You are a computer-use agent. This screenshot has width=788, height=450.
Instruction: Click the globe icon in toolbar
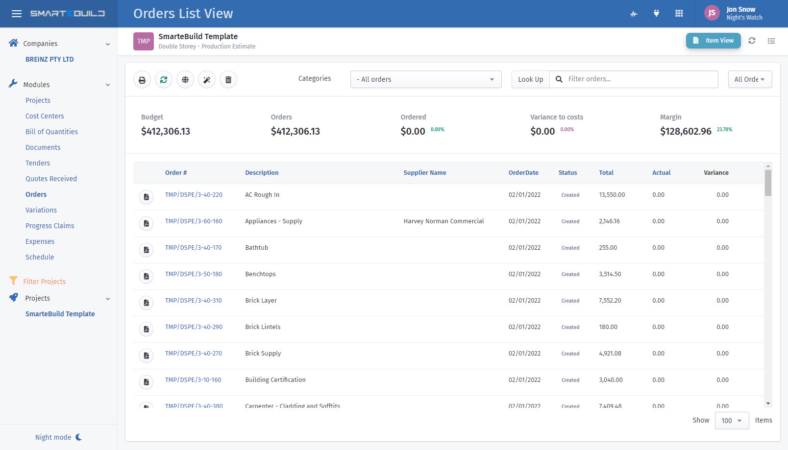point(185,80)
